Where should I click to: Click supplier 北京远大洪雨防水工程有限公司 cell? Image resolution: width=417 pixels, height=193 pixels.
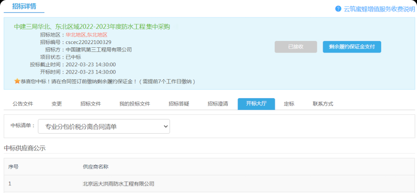coord(119,183)
